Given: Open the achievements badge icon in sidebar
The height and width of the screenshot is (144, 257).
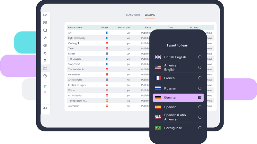Looking at the screenshot, I should click(45, 61).
